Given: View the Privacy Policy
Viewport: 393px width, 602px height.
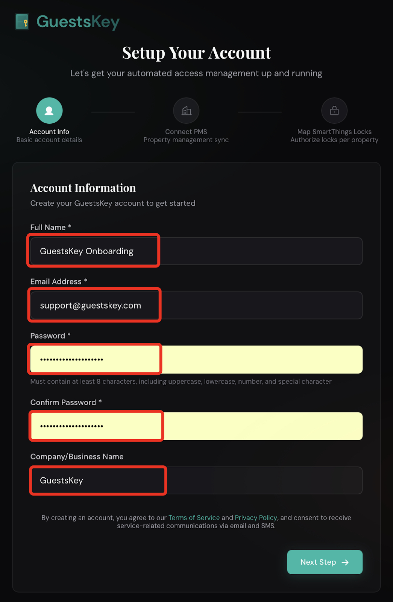Looking at the screenshot, I should [x=256, y=517].
